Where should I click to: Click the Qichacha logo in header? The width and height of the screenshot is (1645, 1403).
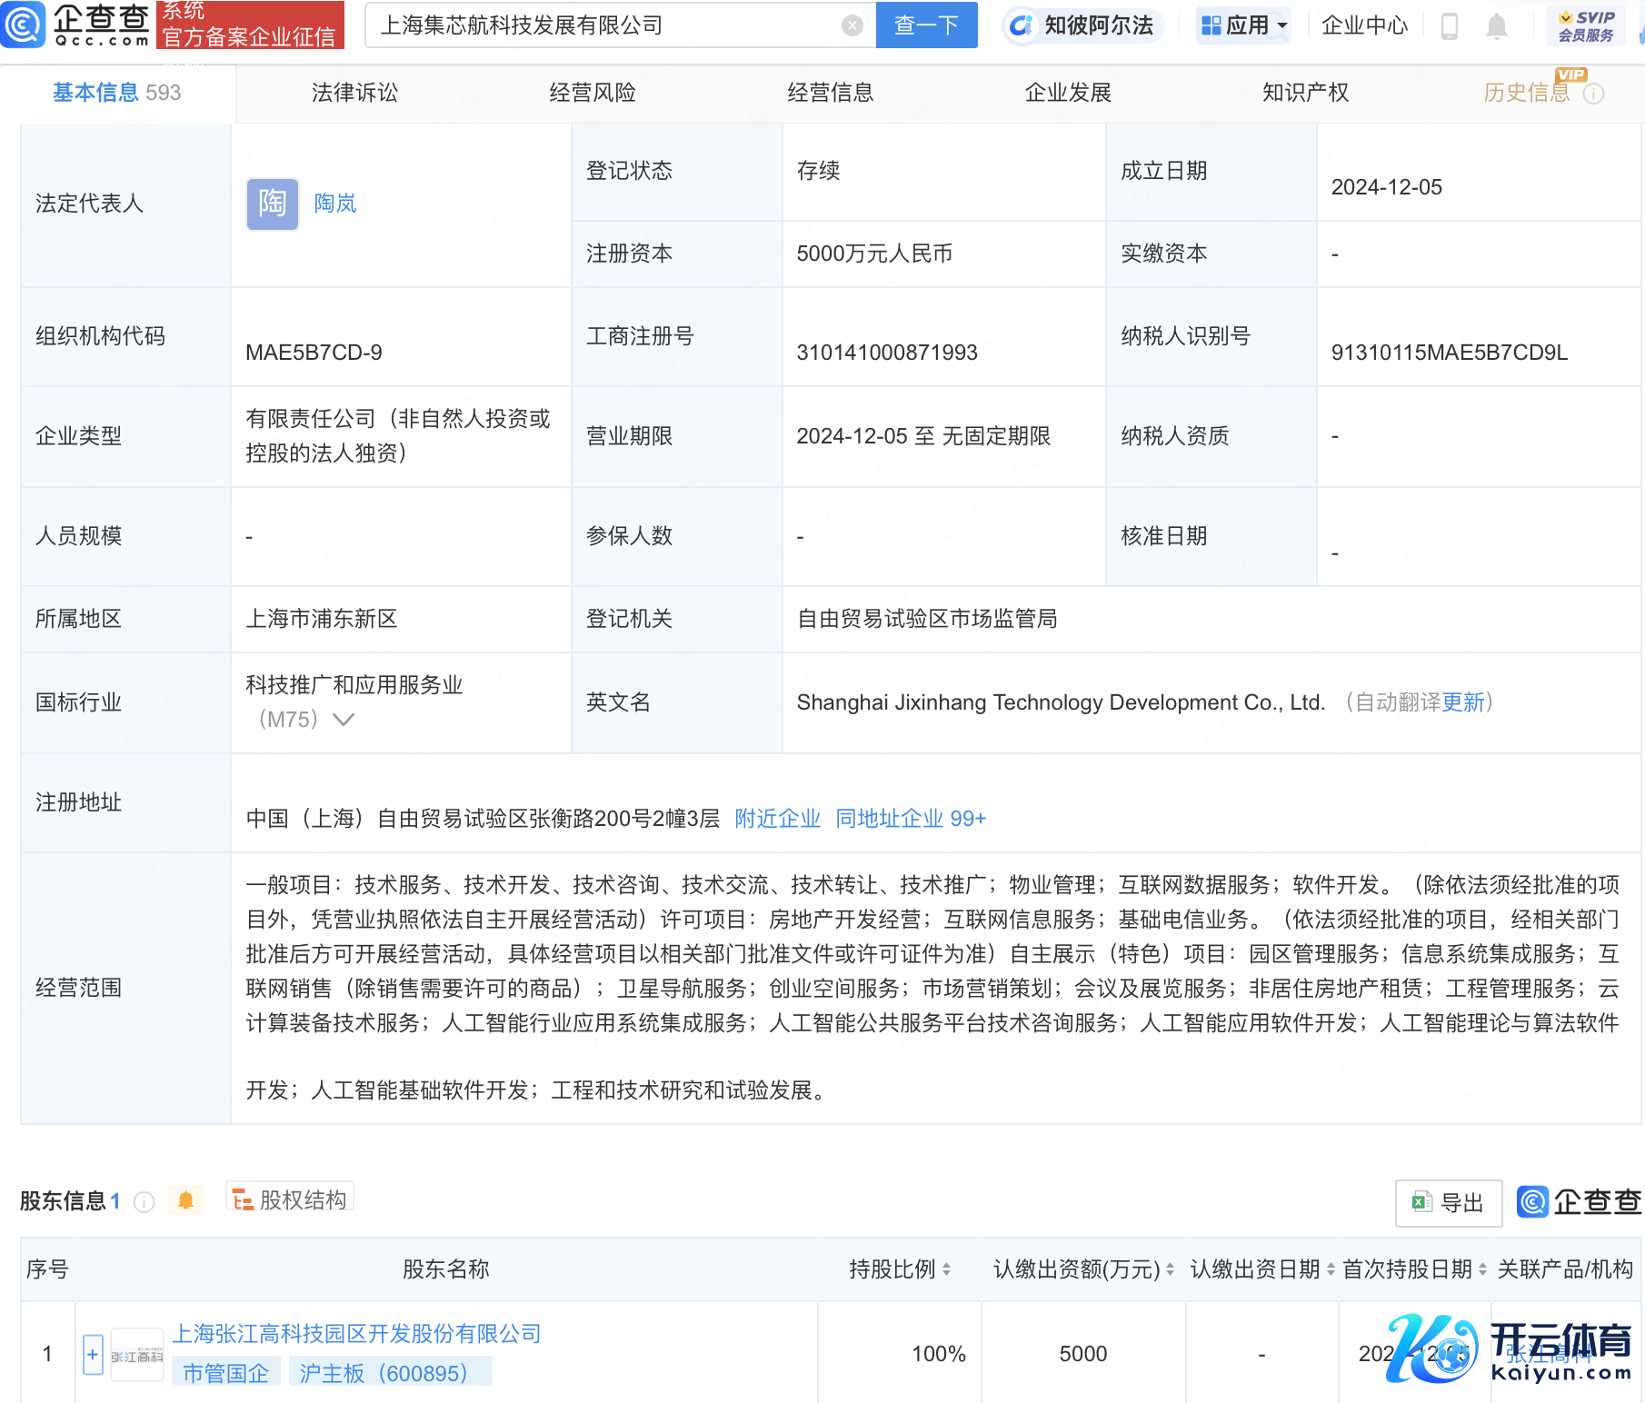[76, 25]
